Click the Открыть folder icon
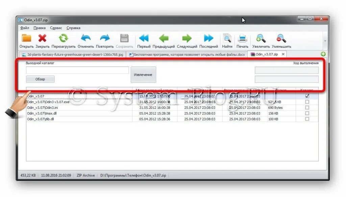Image resolution: width=346 pixels, height=197 pixels. 26,39
